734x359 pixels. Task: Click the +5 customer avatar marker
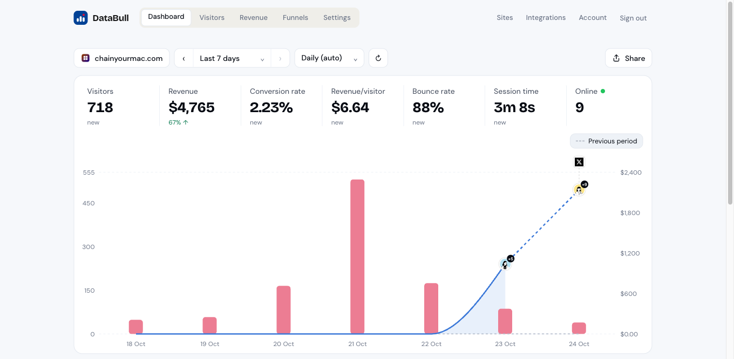[x=505, y=264]
